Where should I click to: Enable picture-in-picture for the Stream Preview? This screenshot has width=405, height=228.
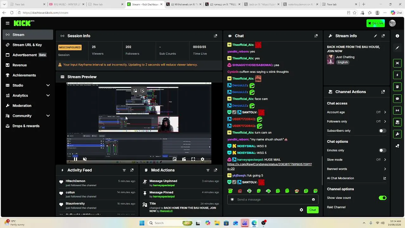click(175, 159)
